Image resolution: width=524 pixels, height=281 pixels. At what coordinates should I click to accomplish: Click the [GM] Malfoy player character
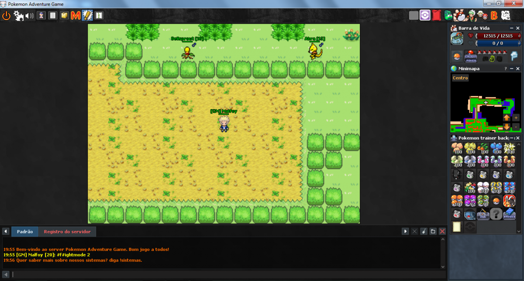[224, 123]
